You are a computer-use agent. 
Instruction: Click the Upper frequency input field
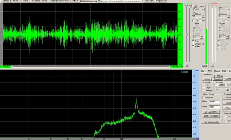coord(214,102)
